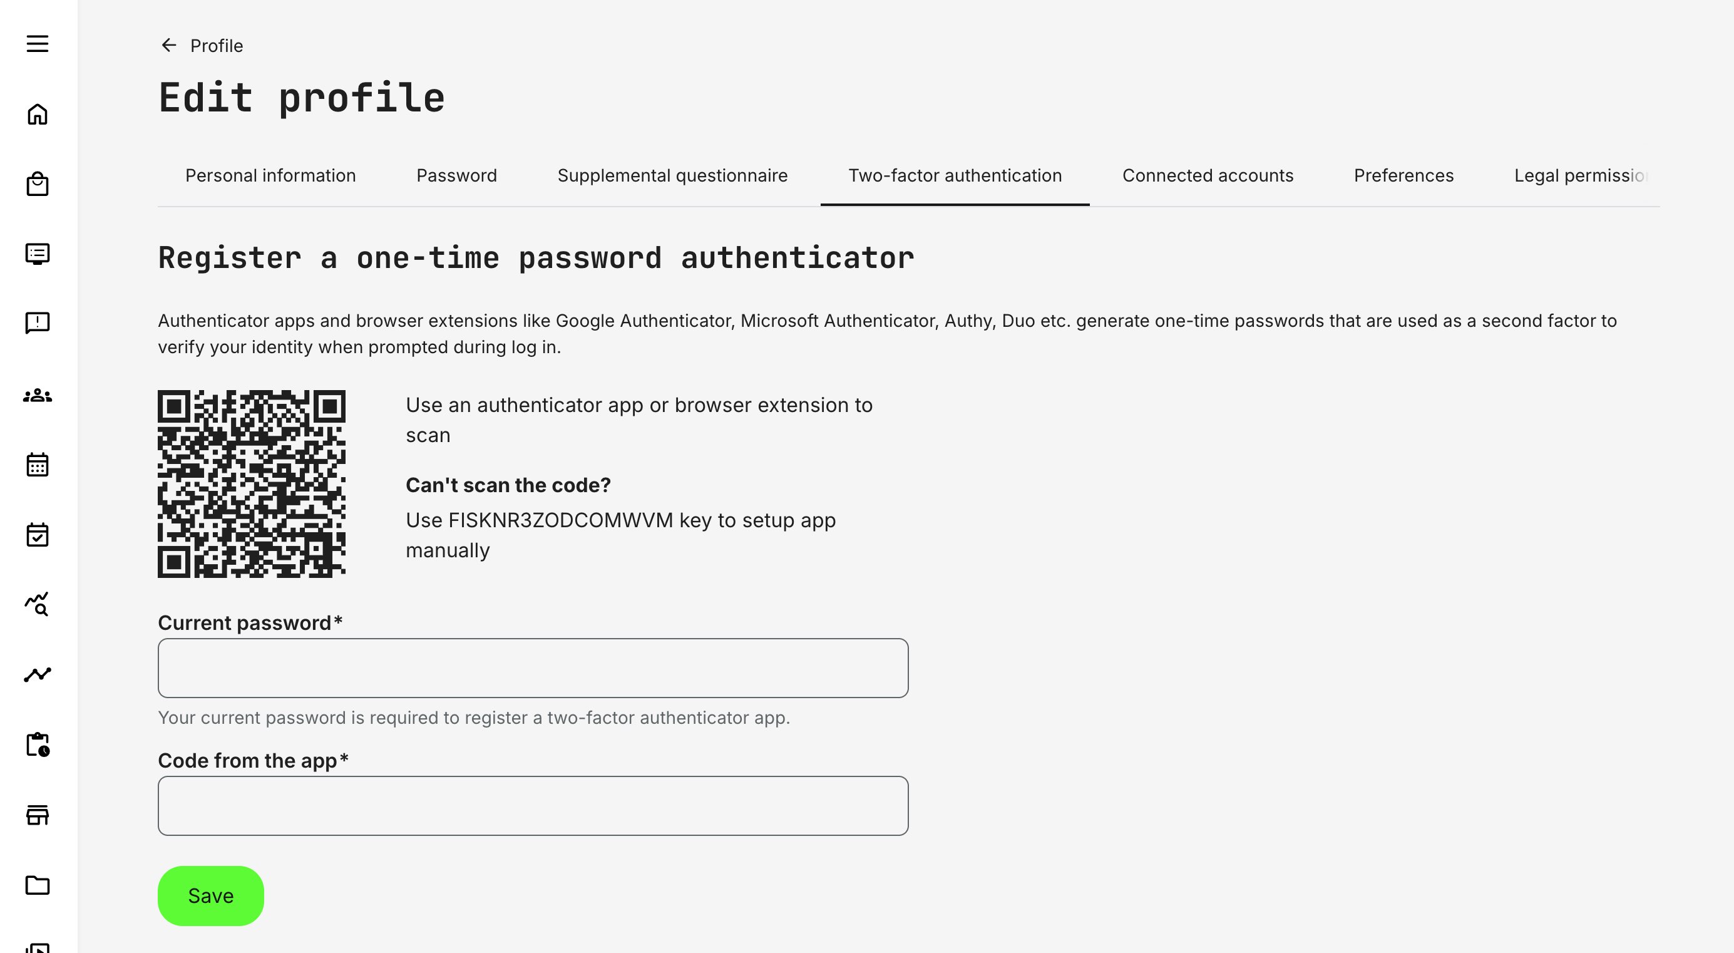Image resolution: width=1734 pixels, height=953 pixels.
Task: Open the alerts message icon
Action: (38, 324)
